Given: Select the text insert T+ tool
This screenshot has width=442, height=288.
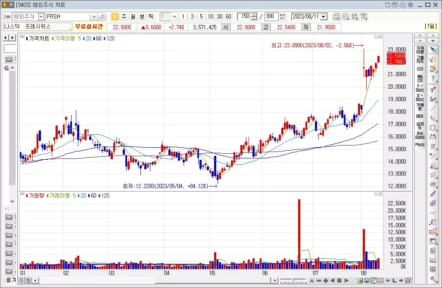Looking at the screenshot, I should tap(433, 90).
